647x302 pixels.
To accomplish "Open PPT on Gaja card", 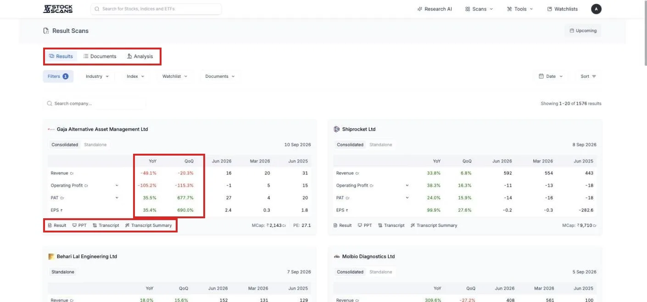I will (x=79, y=225).
